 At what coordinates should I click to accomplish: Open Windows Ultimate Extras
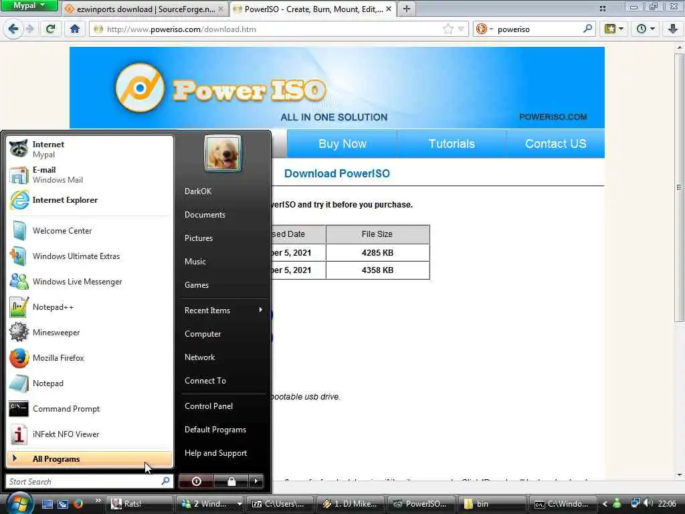coord(90,256)
